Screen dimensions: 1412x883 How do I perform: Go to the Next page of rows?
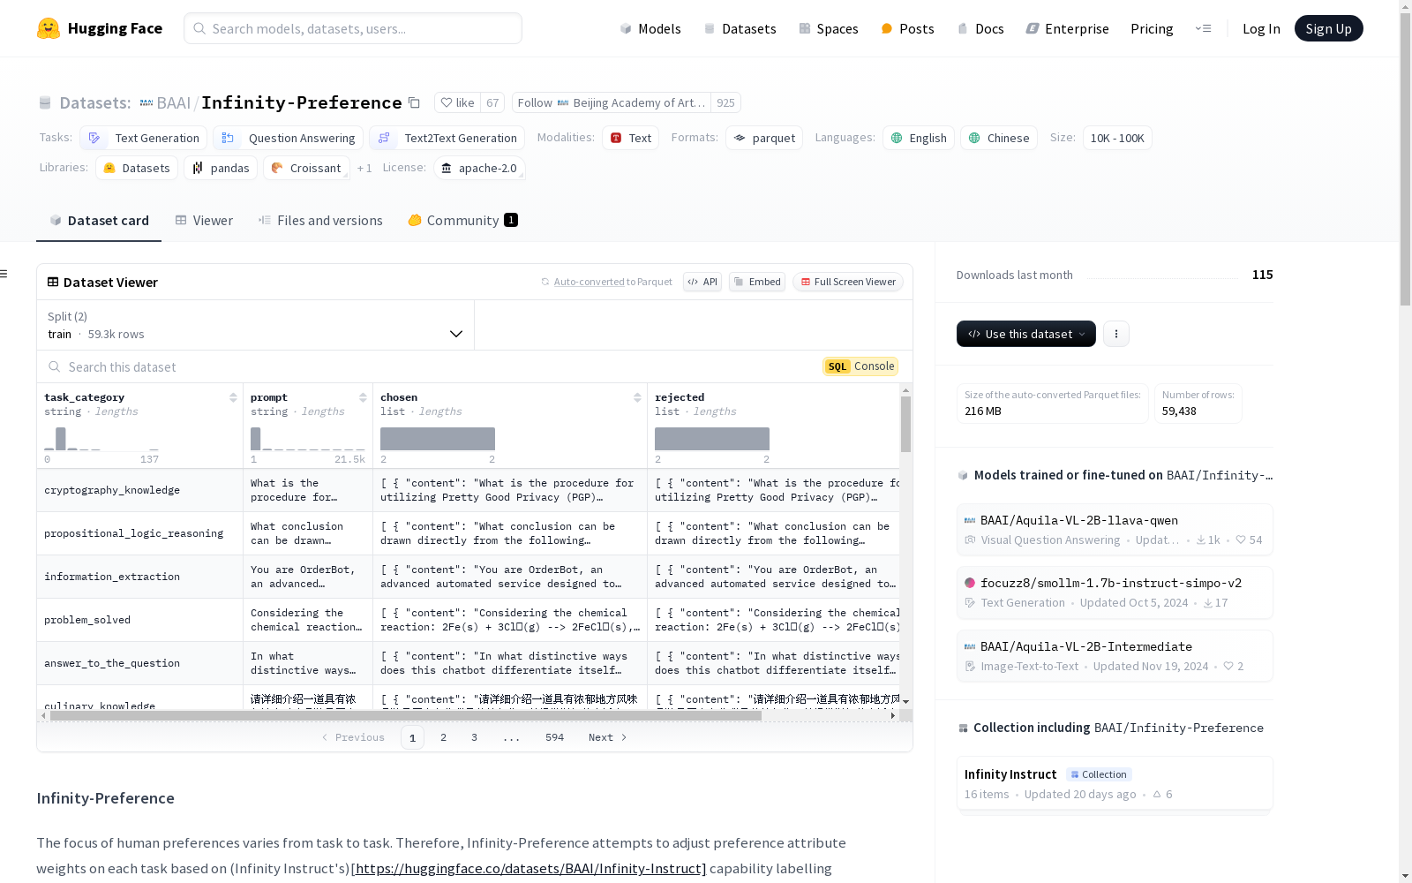[608, 737]
